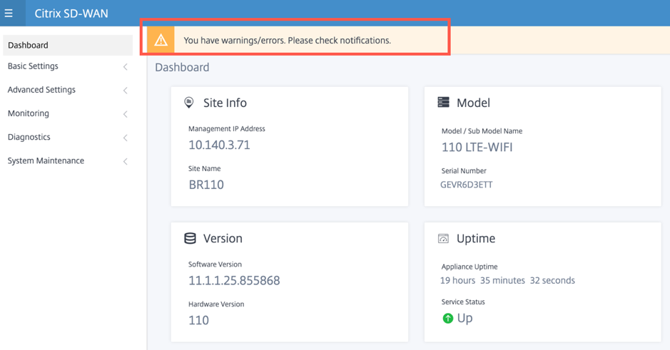Click the model name 110 LTE-WIFI
The image size is (670, 350).
click(x=477, y=148)
